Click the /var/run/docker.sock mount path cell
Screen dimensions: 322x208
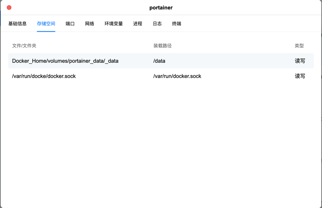click(177, 76)
